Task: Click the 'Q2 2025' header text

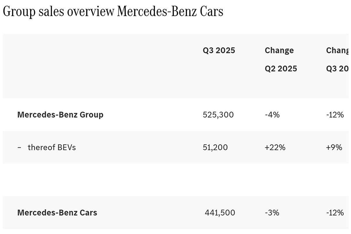Action: point(281,68)
